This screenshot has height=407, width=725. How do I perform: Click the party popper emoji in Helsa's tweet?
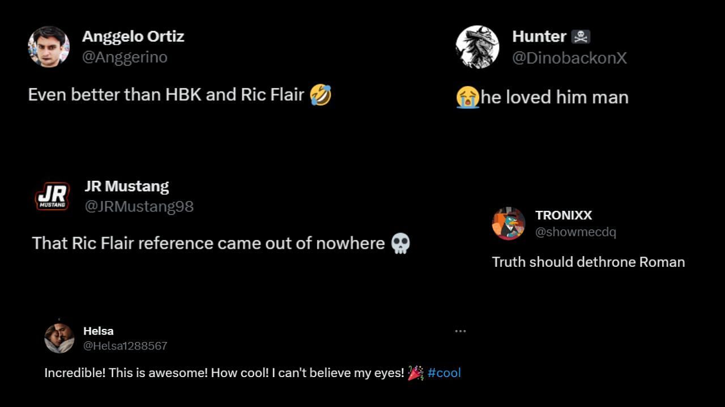coord(416,373)
